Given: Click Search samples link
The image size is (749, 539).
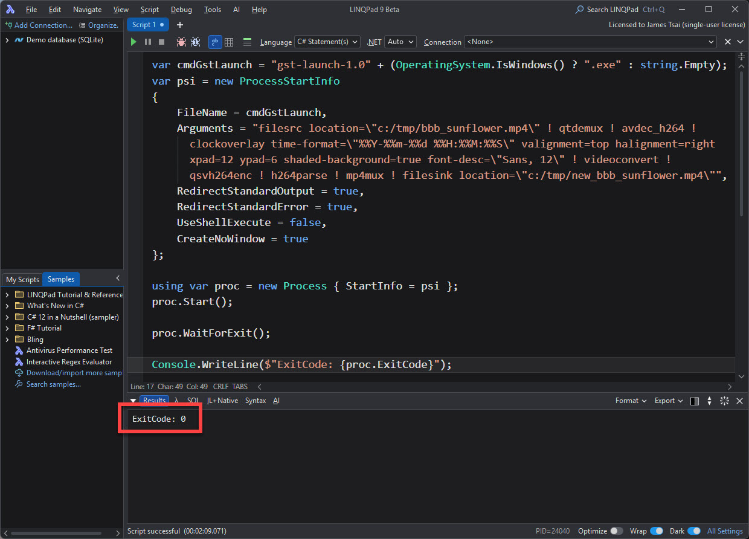Looking at the screenshot, I should click(x=53, y=384).
